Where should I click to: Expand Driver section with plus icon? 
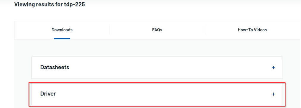(274, 94)
